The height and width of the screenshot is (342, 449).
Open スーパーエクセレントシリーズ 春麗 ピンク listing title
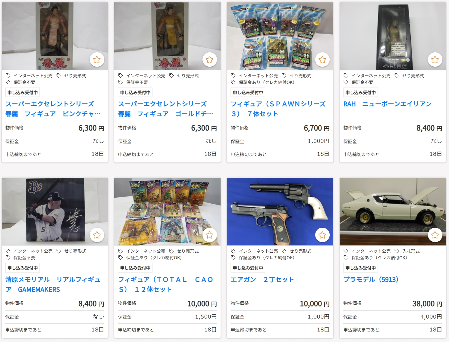click(53, 109)
